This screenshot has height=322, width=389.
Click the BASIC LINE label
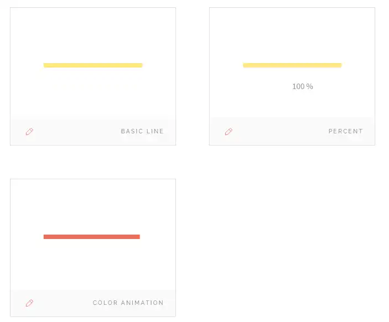(142, 132)
